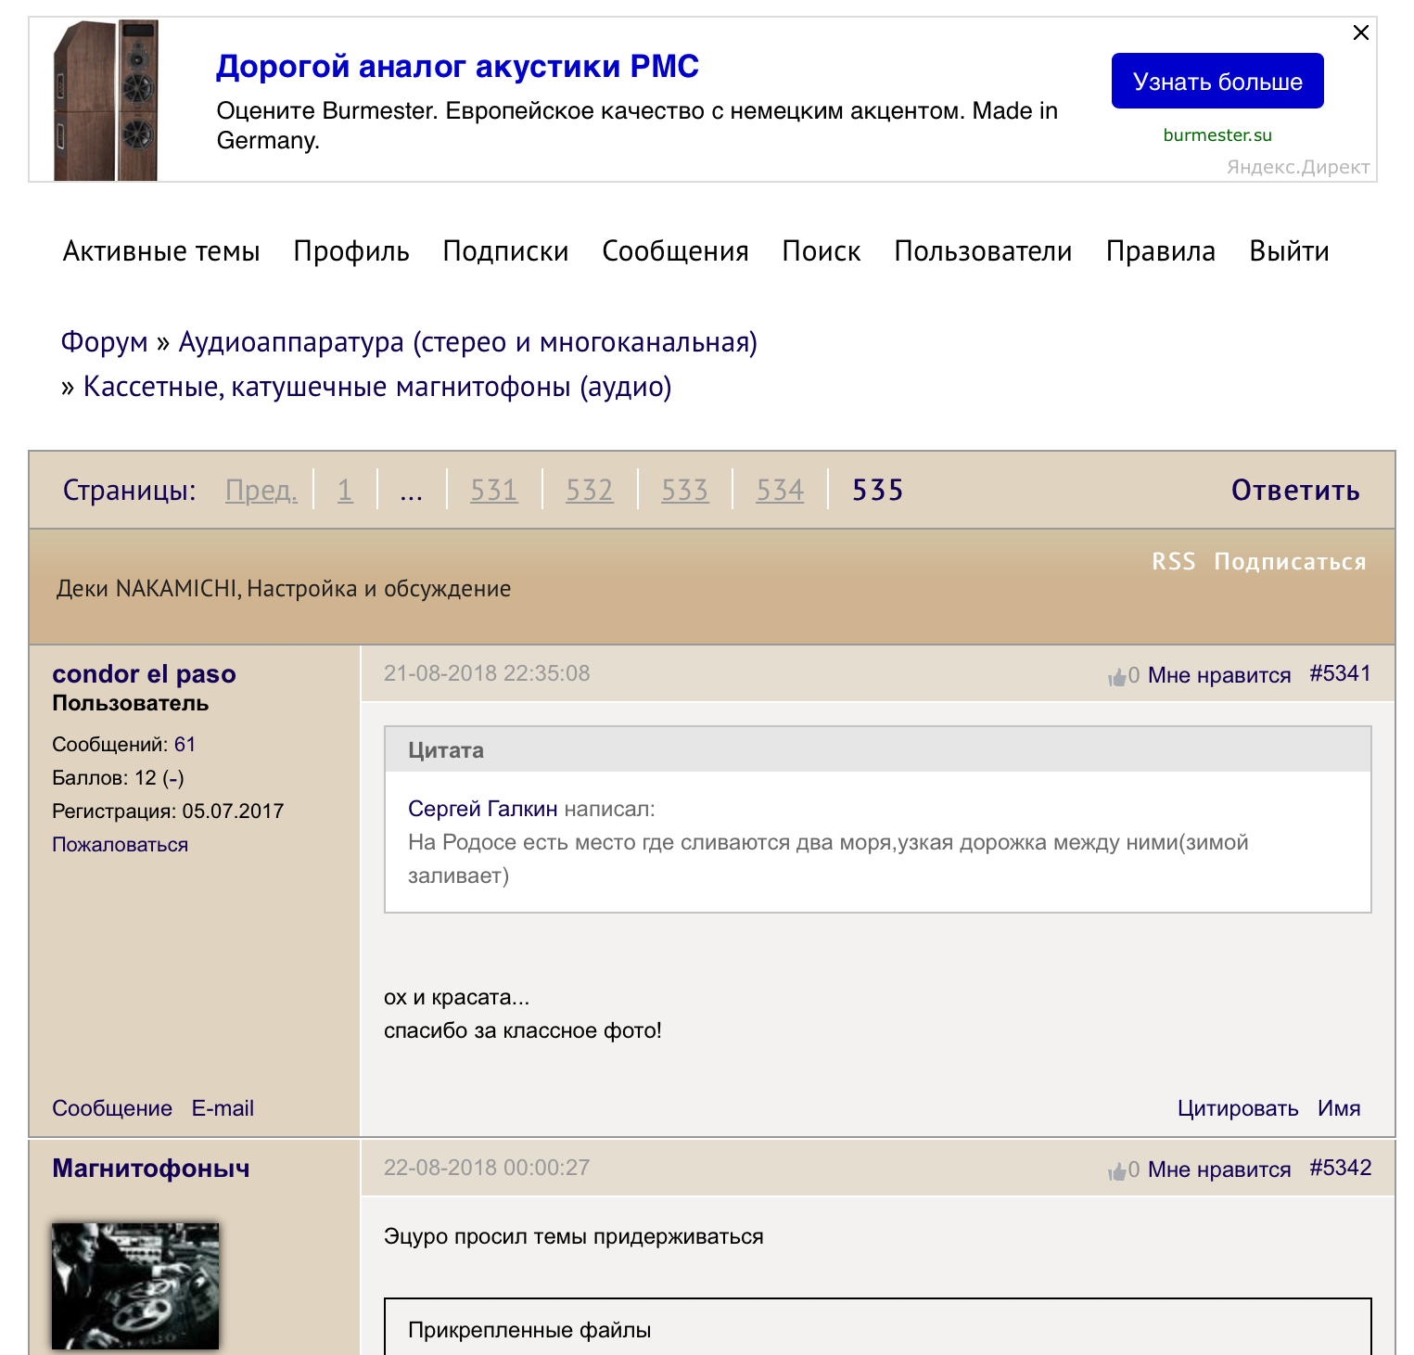Go to 'Профиль' in navigation
The image size is (1414, 1355).
click(x=351, y=251)
